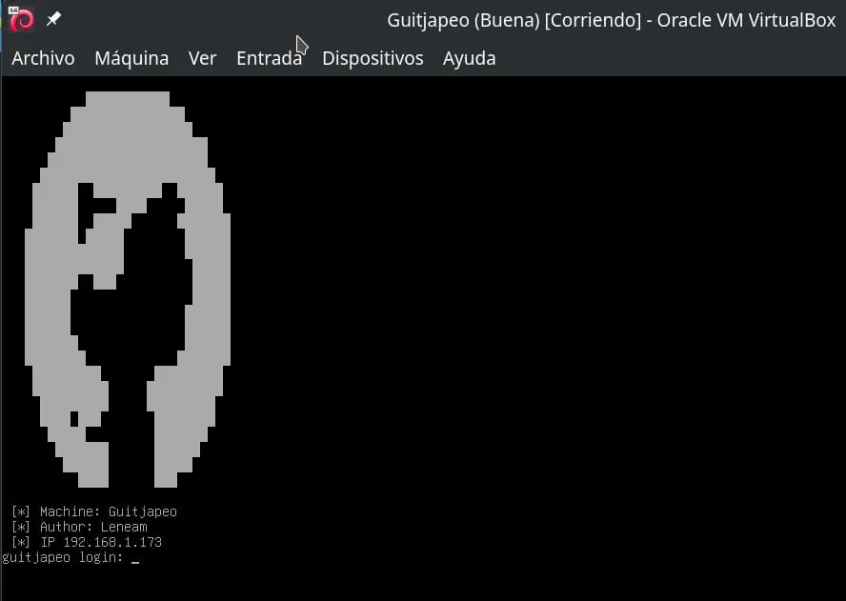Click the 'guitjapeo login:' label
The height and width of the screenshot is (601, 846).
(x=63, y=558)
